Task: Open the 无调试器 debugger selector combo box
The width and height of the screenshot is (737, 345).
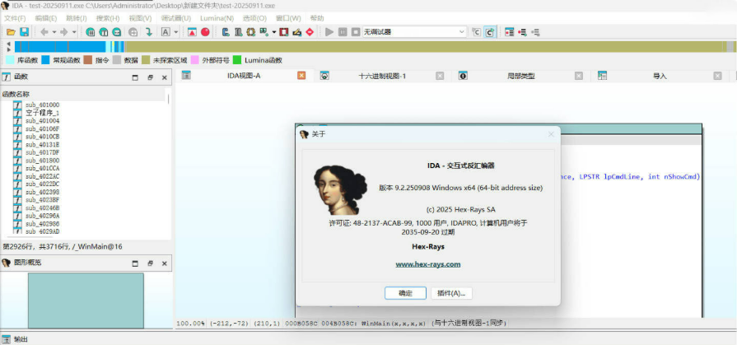Action: pyautogui.click(x=414, y=32)
